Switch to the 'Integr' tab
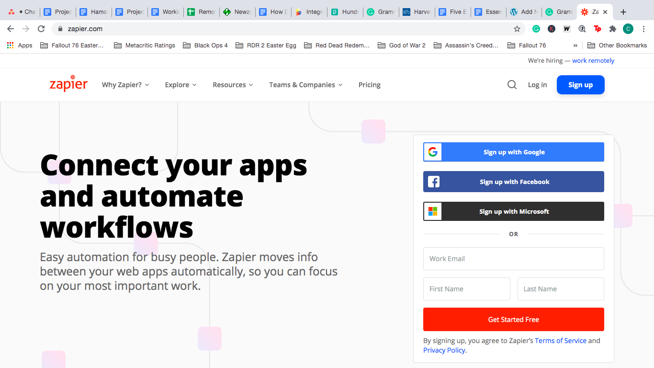Image resolution: width=654 pixels, height=368 pixels. [309, 12]
